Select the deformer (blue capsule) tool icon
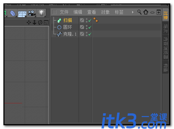This screenshot has width=174, height=129. (x=13, y=13)
